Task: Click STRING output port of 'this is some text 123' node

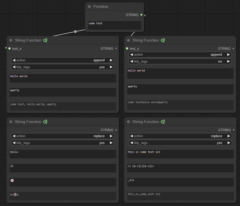Action: click(x=234, y=130)
